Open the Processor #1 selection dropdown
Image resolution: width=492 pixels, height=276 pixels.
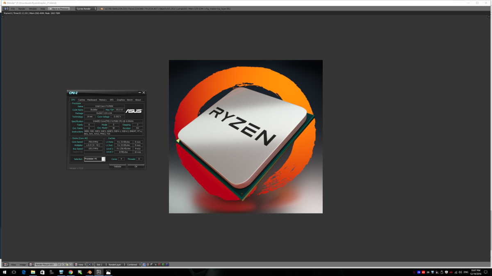pyautogui.click(x=95, y=159)
